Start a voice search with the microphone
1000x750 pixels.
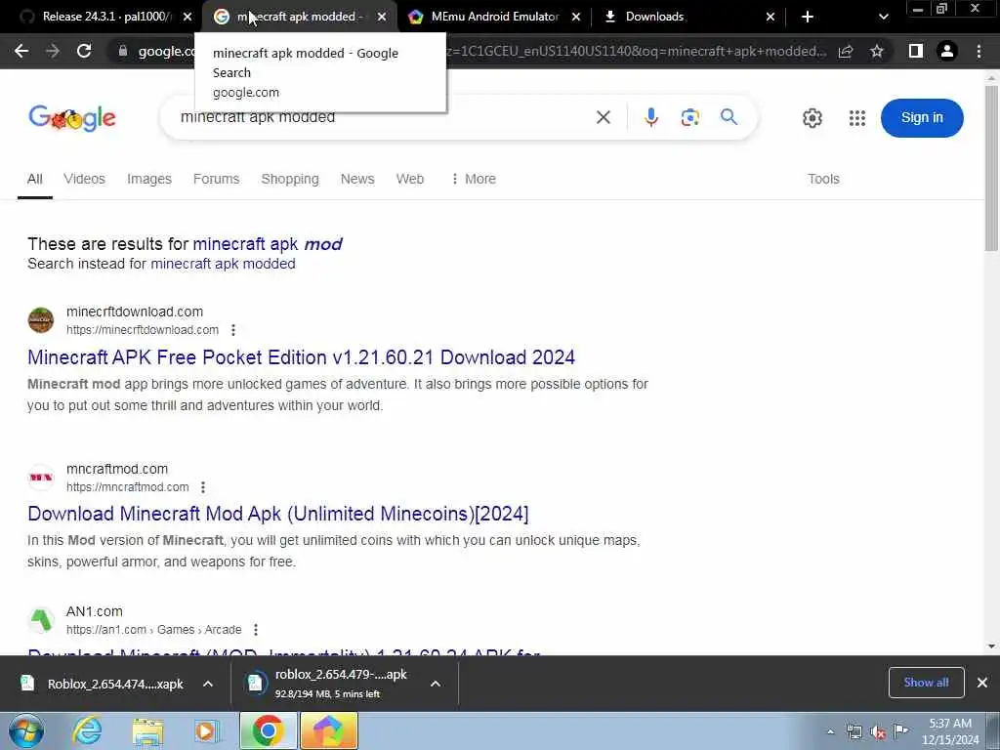point(651,117)
